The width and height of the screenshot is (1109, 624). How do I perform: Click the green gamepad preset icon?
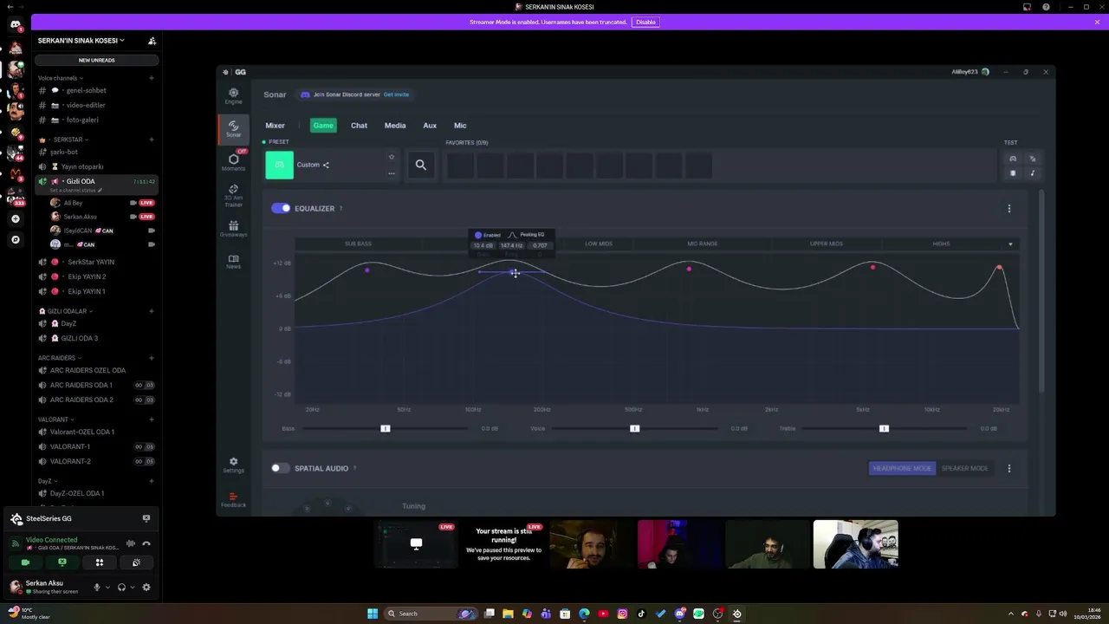(x=279, y=165)
